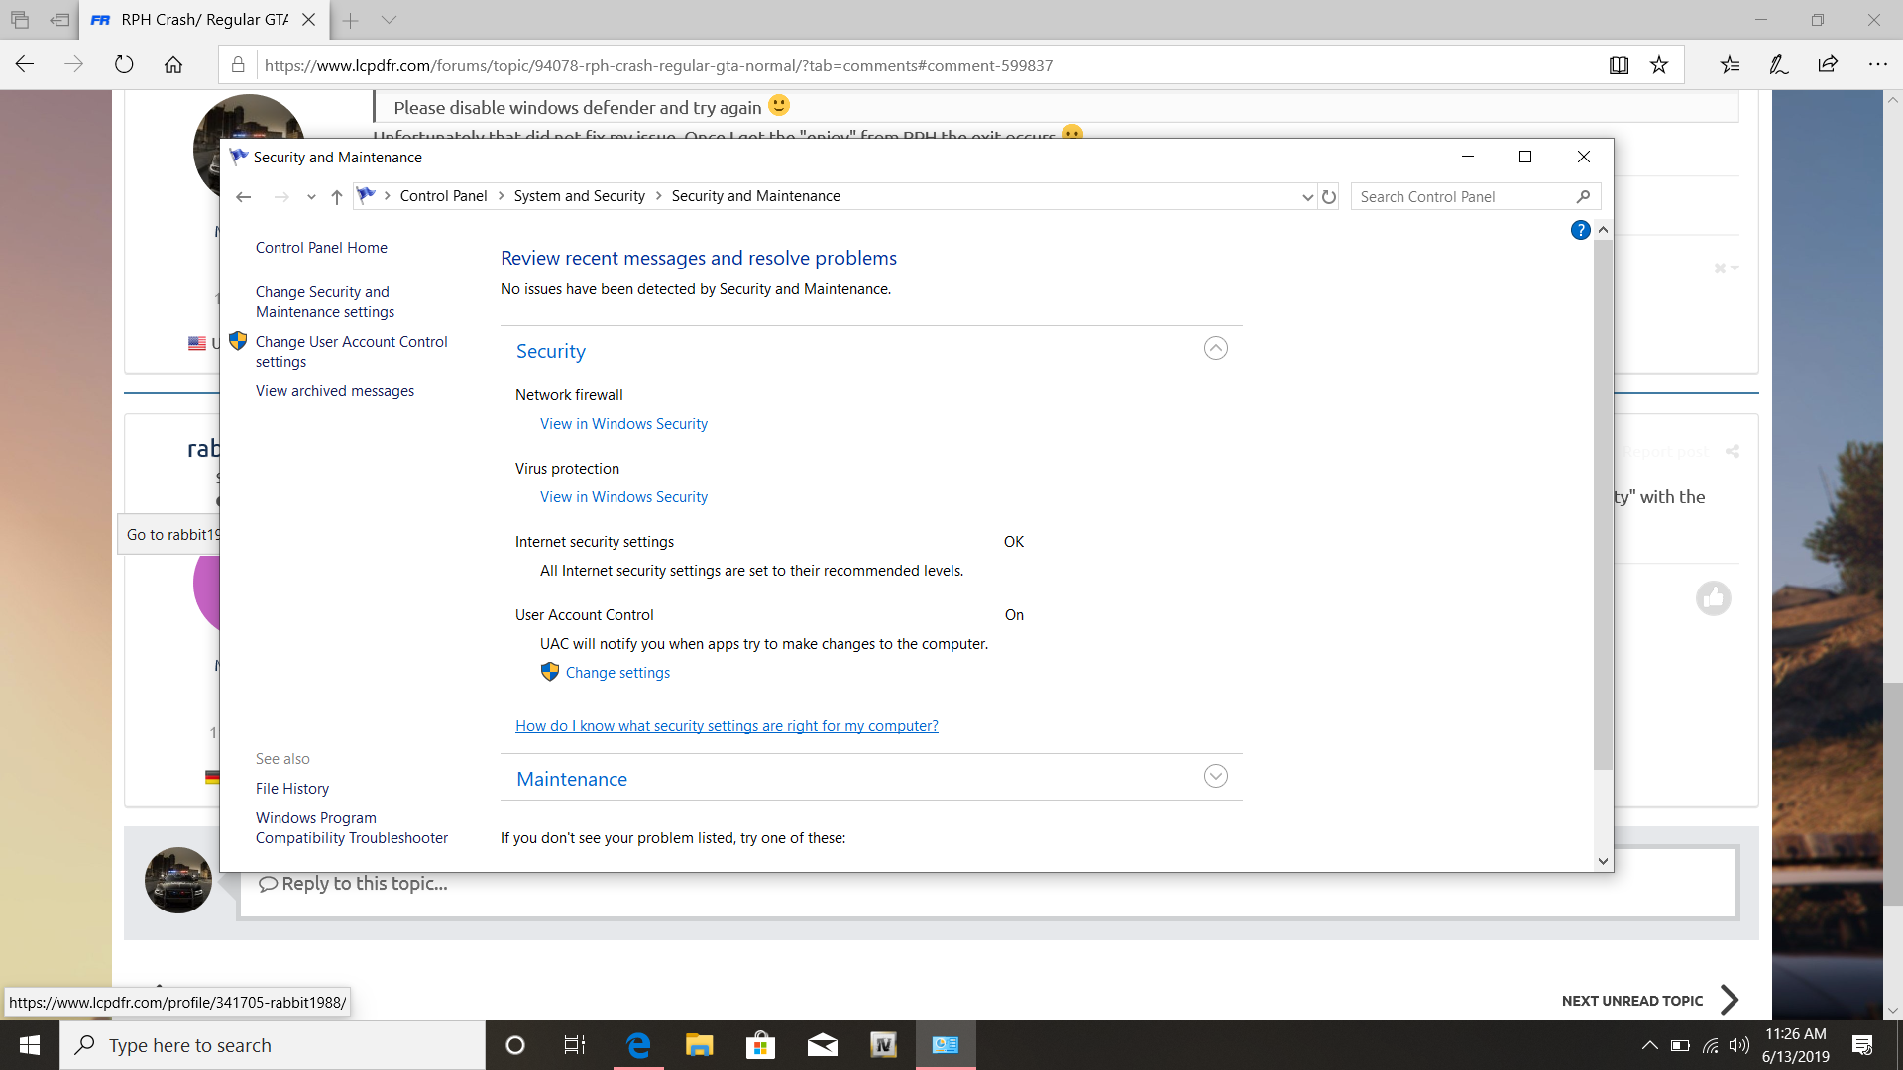
Task: Collapse the Security section
Action: click(1215, 349)
